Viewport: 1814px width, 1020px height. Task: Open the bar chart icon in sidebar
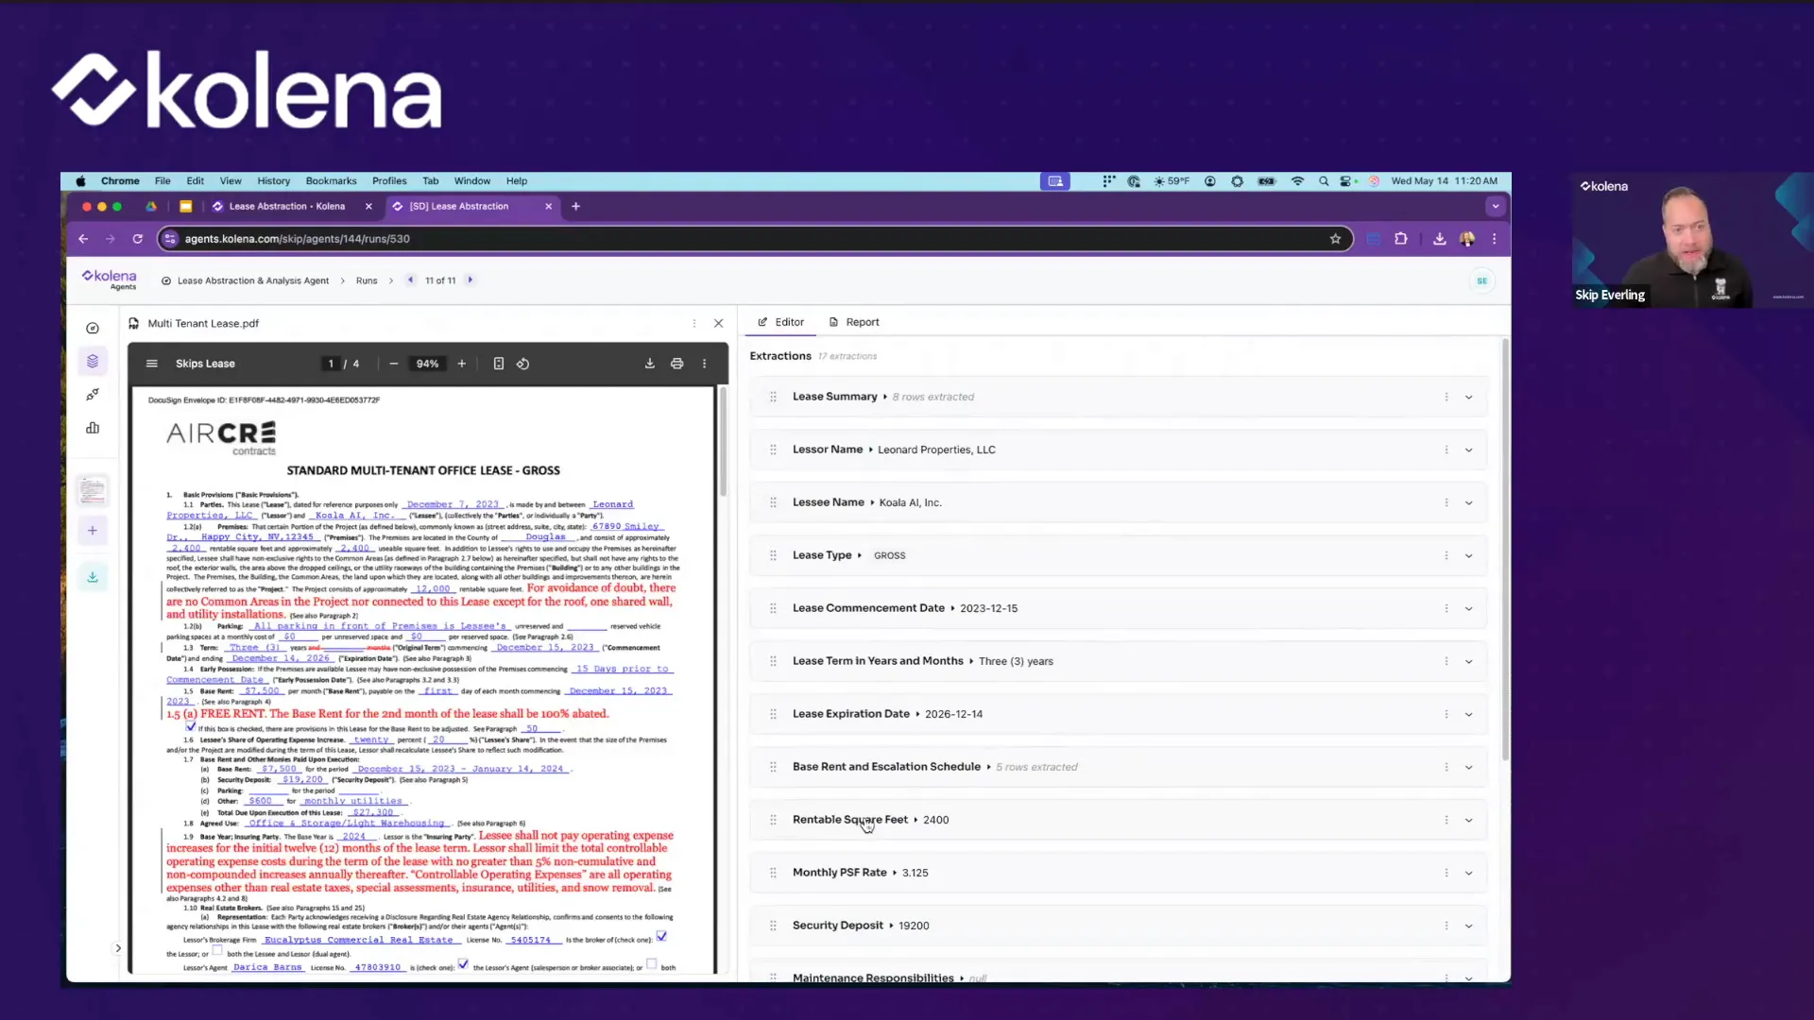pyautogui.click(x=93, y=428)
